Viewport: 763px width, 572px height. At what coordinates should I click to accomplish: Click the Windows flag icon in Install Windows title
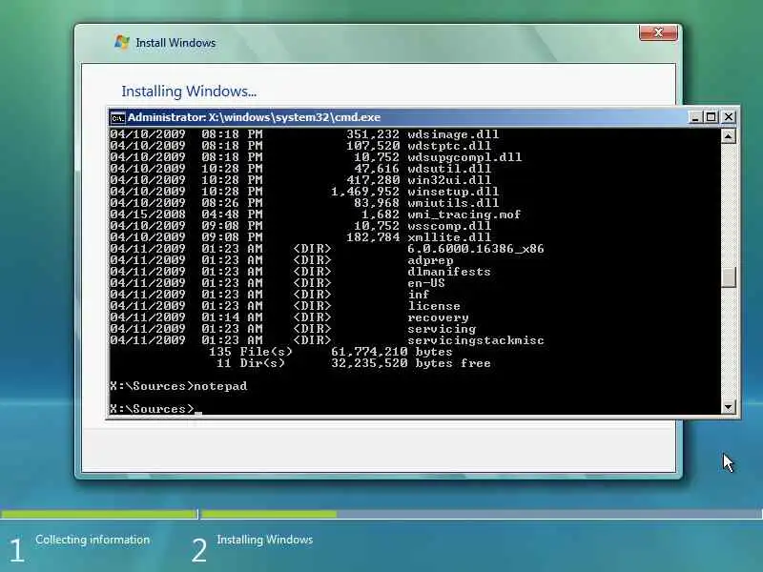click(x=122, y=42)
